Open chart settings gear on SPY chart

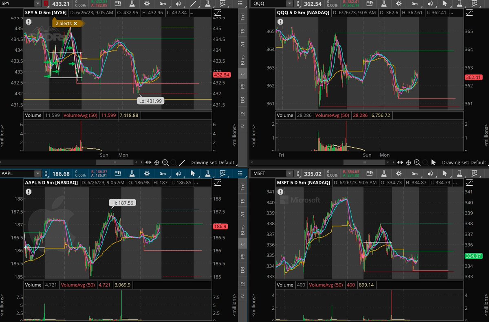[x=147, y=4]
